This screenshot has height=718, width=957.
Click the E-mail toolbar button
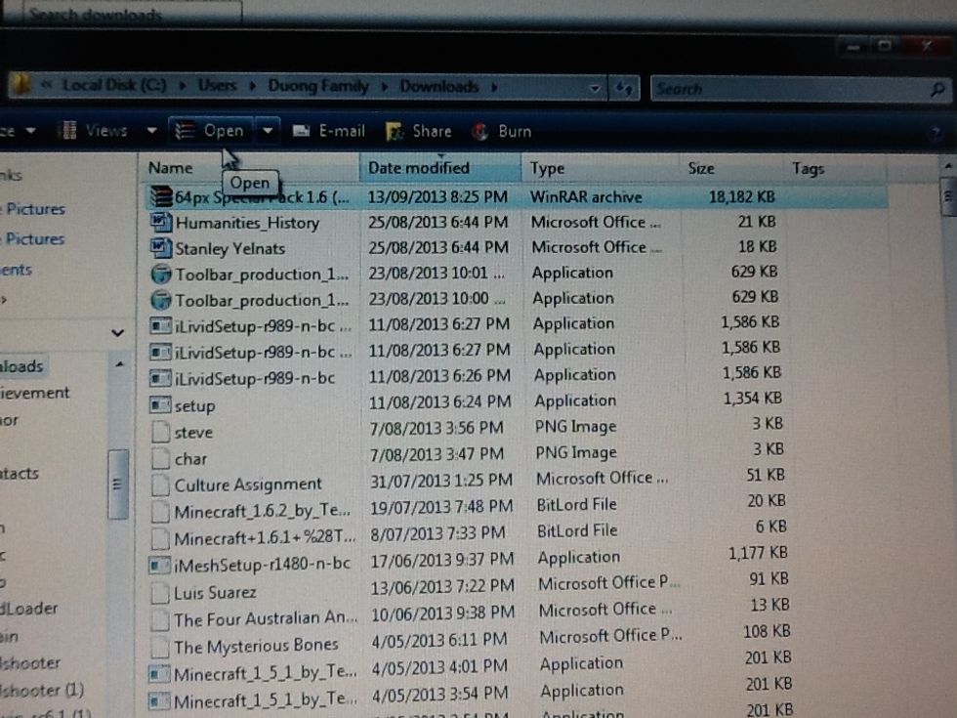(328, 131)
